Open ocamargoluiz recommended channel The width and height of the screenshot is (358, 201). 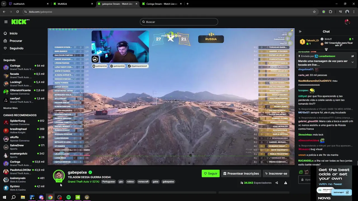coord(24,155)
